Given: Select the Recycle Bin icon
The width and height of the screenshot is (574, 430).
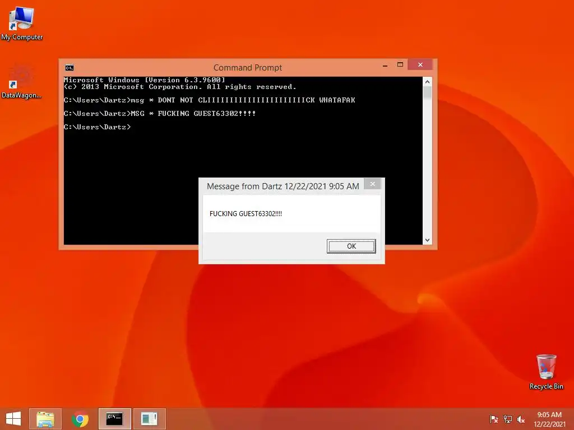Looking at the screenshot, I should (546, 372).
